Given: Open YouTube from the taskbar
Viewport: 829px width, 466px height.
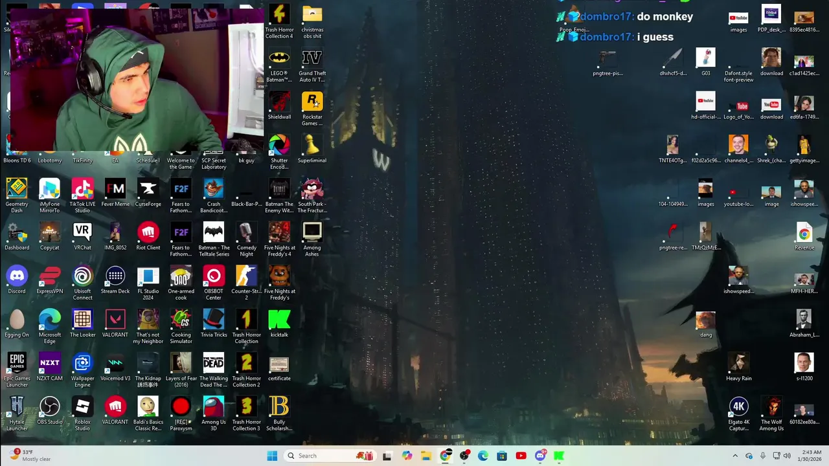Looking at the screenshot, I should (x=521, y=456).
